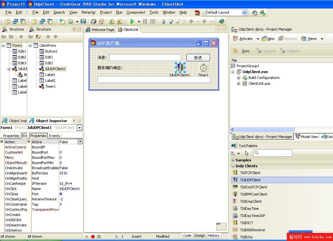Viewport: 333px width, 241px height.
Task: Select IdUDPClient1 component on the form
Action: tap(180, 68)
